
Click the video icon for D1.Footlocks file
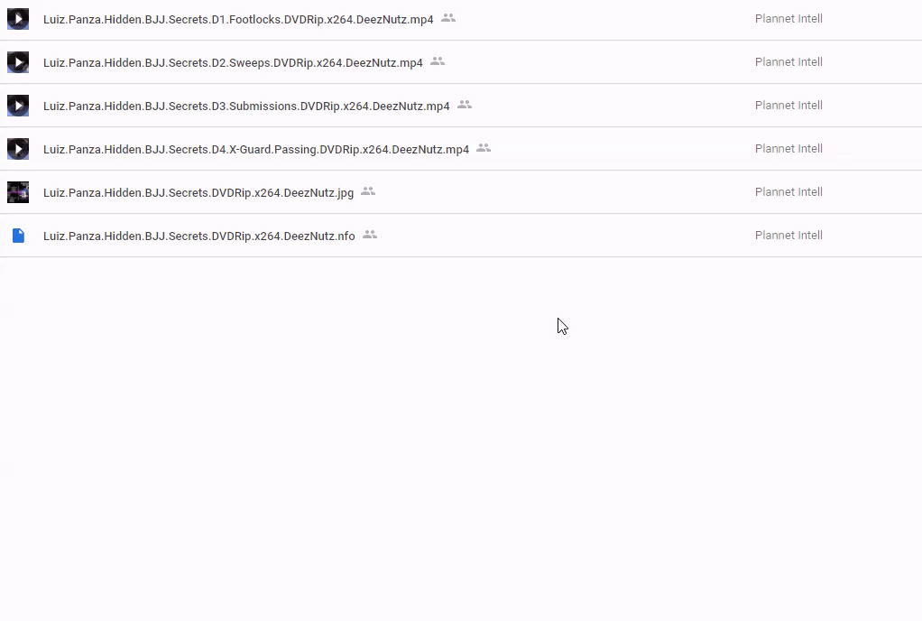(18, 19)
